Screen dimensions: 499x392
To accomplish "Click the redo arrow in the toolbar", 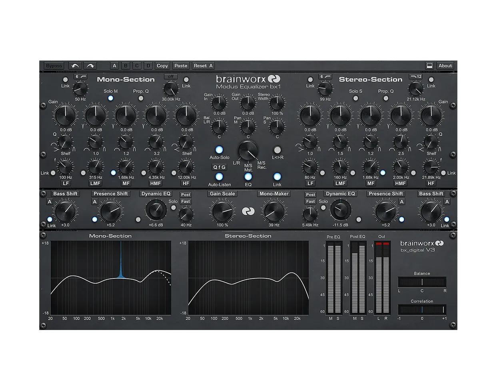I will coord(90,66).
